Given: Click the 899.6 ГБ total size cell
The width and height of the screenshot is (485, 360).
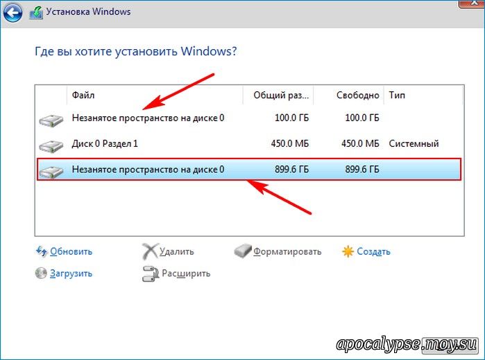Looking at the screenshot, I should 291,169.
